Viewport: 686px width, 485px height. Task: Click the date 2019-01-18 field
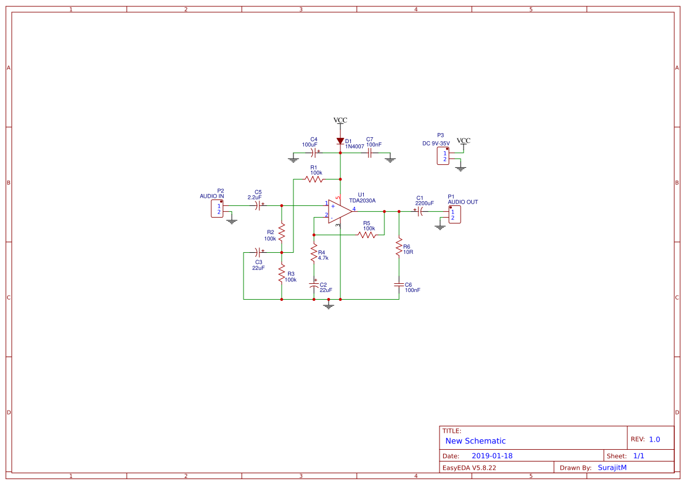pos(493,455)
